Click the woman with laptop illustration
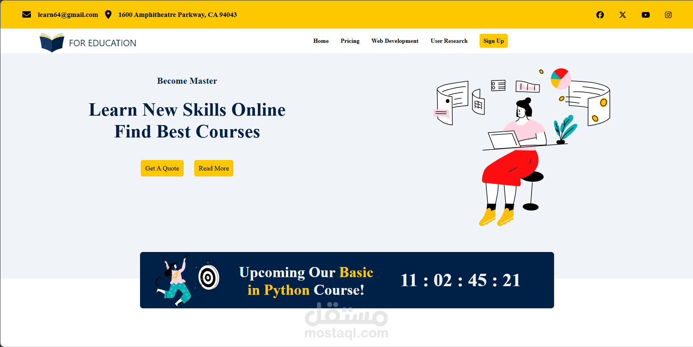Viewport: 693px width, 347px height. pyautogui.click(x=521, y=147)
